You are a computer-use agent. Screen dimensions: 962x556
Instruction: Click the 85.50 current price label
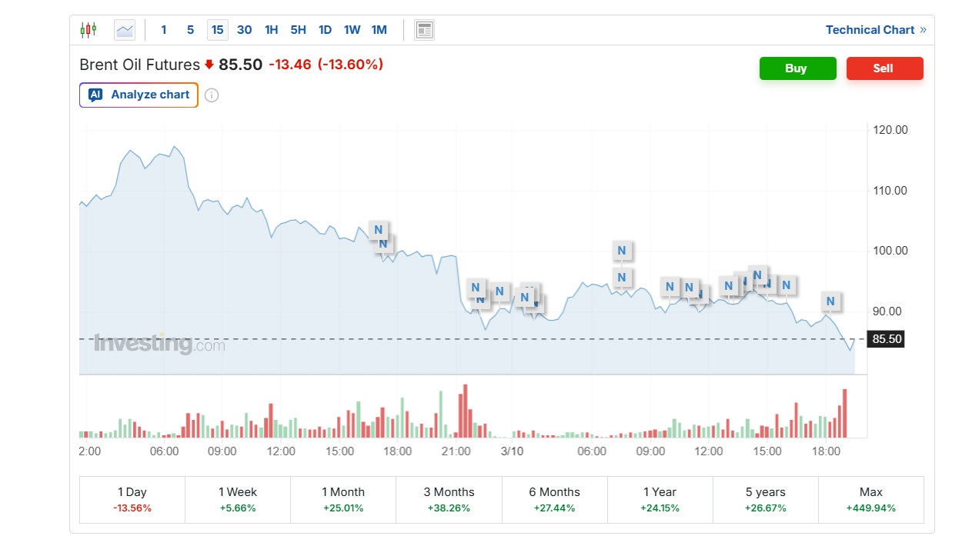click(887, 338)
